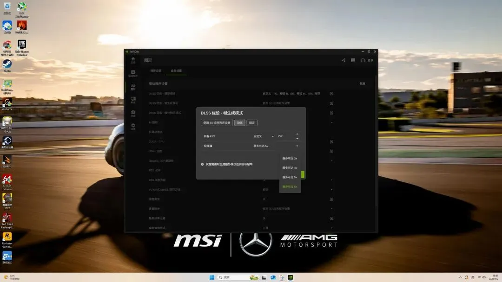This screenshot has width=502, height=282.
Task: Open the feedback flag icon in header
Action: pyautogui.click(x=353, y=60)
